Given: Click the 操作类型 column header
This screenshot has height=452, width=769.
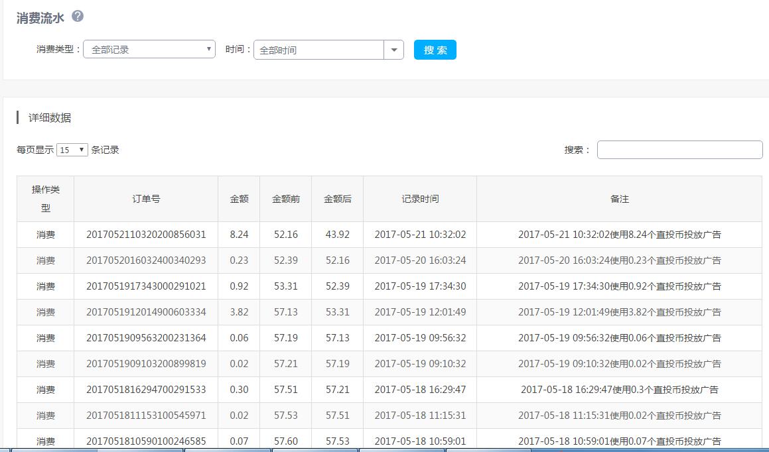Looking at the screenshot, I should (x=46, y=199).
